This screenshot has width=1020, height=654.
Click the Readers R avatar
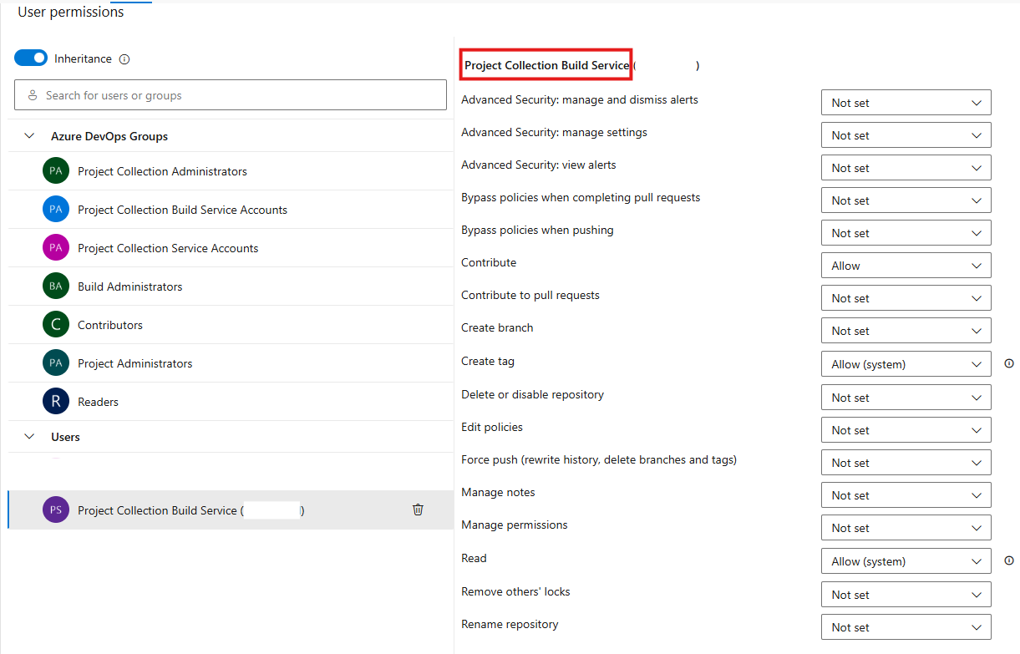click(x=56, y=402)
